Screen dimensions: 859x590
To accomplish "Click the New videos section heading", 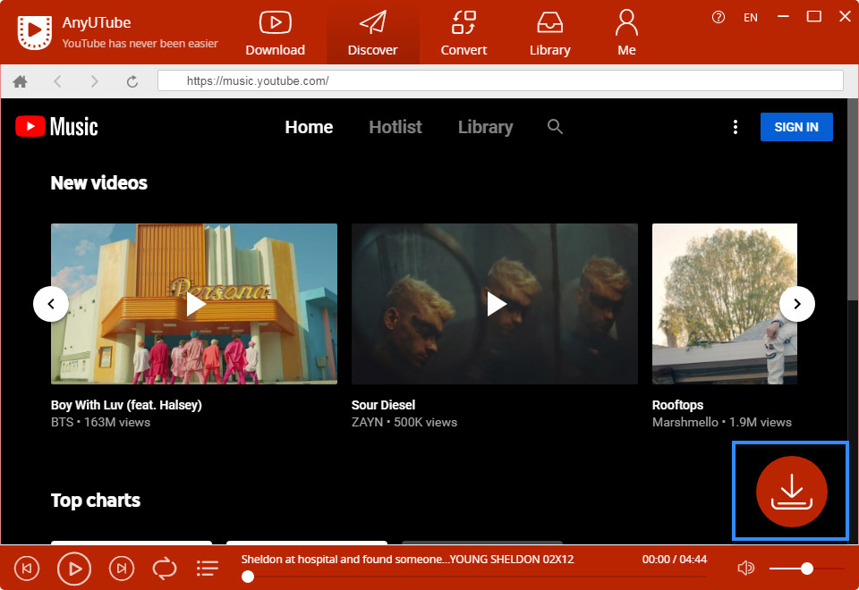I will click(x=99, y=182).
